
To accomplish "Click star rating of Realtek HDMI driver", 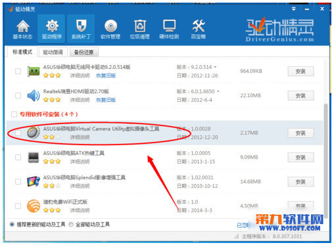I will 52,100.
